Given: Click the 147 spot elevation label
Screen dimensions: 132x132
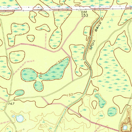Looking at the screenshot, I should (x=11, y=104).
